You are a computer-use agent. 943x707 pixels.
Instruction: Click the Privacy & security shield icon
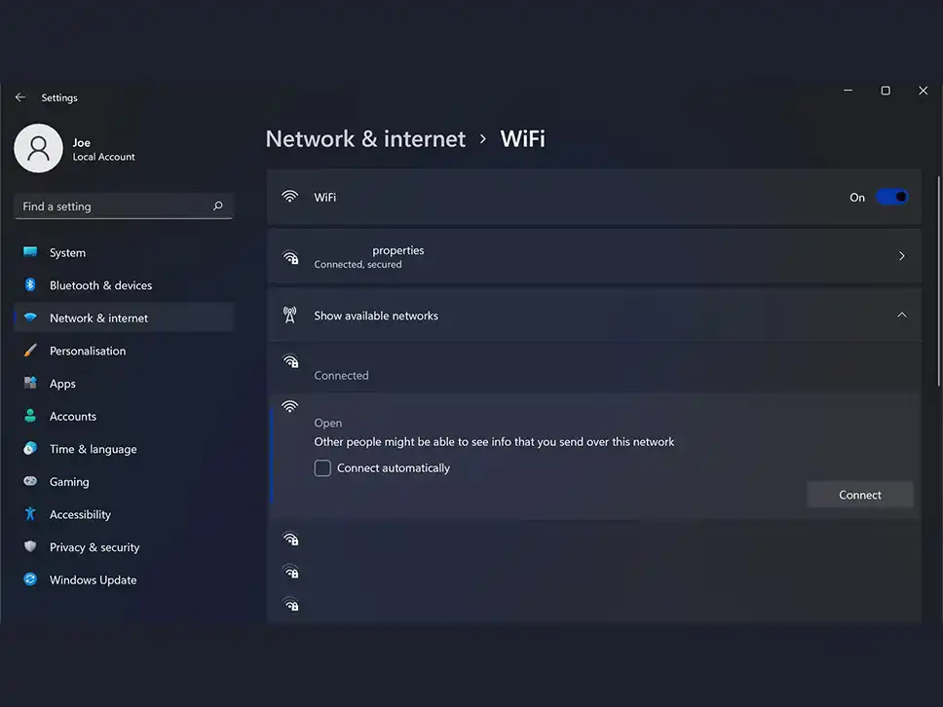pyautogui.click(x=30, y=547)
